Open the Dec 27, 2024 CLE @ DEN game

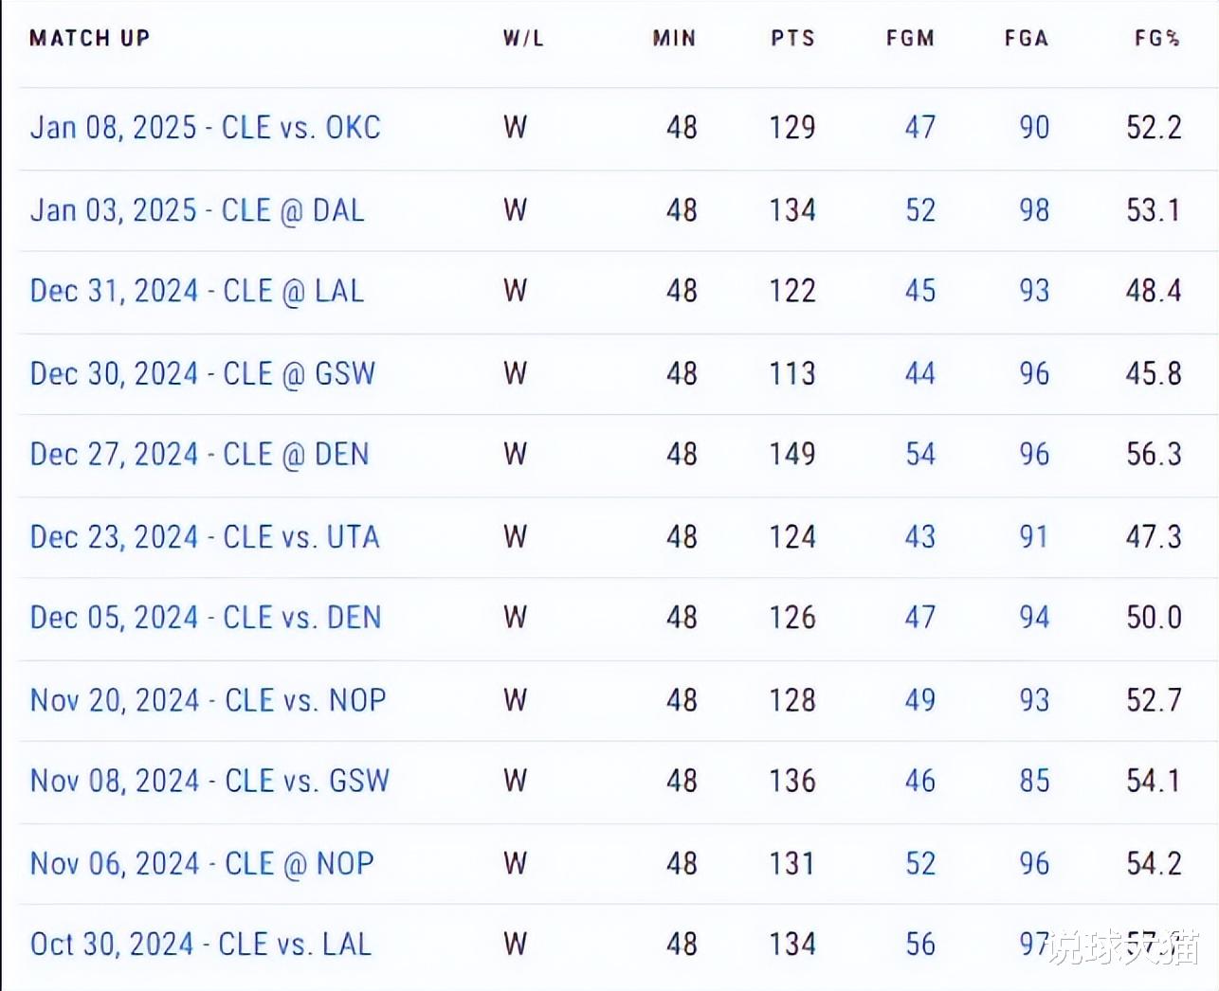[x=199, y=455]
